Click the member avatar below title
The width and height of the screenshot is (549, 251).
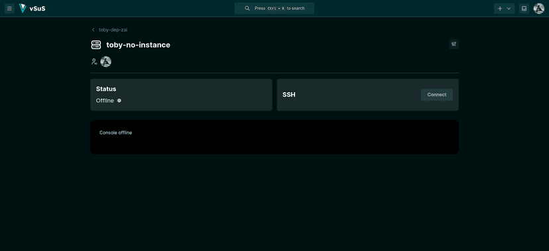105,62
